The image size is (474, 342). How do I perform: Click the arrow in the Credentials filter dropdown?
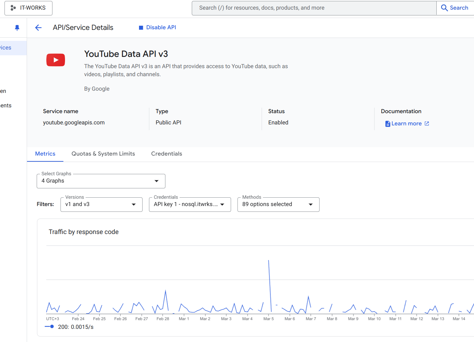(x=222, y=204)
